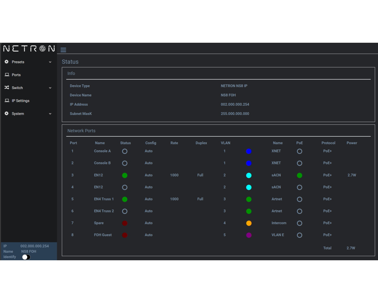
Task: Click port 4 EN12 empty status circle
Action: coord(125,187)
